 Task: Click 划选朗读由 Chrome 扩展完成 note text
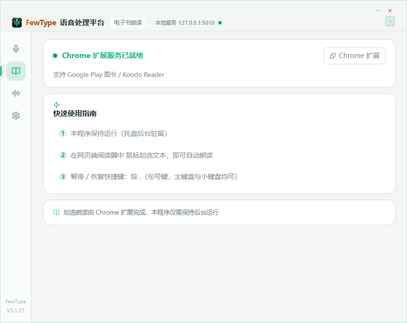click(x=141, y=212)
